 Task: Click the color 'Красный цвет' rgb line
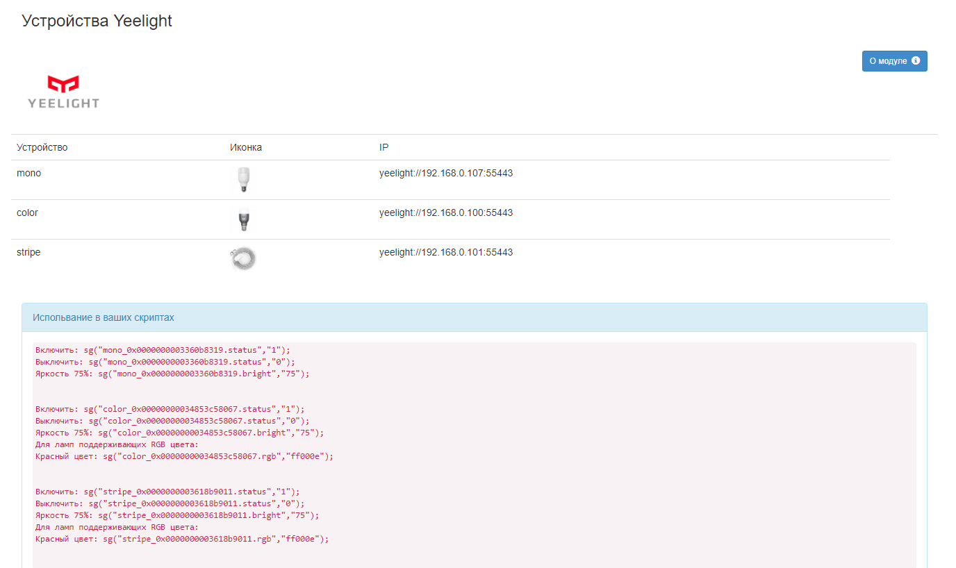(x=185, y=456)
